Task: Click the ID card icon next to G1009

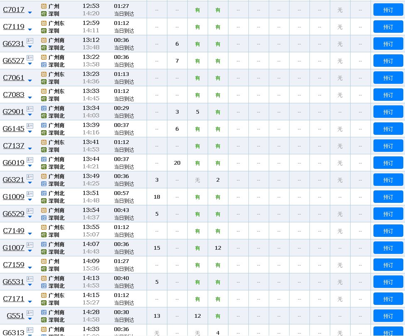Action: click(30, 194)
